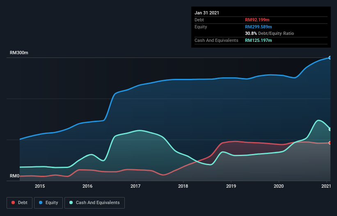This screenshot has width=337, height=216.
Task: Click the Debt label in tooltip
Action: pyautogui.click(x=199, y=20)
